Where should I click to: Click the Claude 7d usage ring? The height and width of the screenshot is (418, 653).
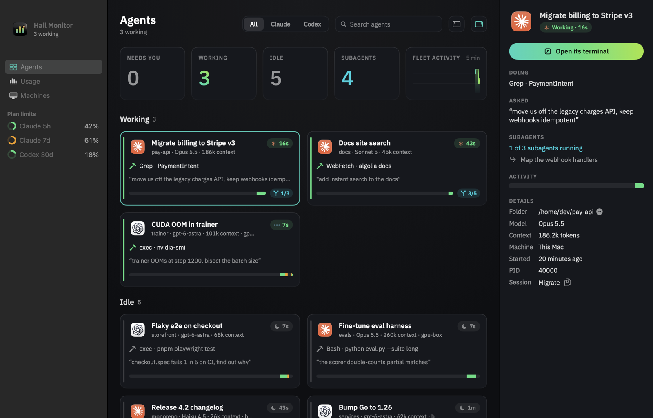(x=12, y=140)
